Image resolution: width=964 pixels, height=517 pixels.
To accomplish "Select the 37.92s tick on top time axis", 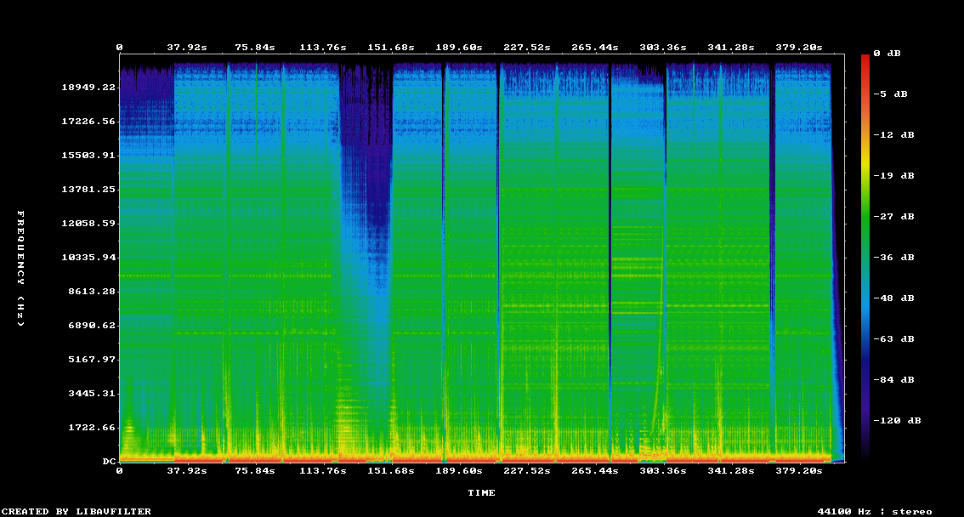I will pyautogui.click(x=187, y=48).
